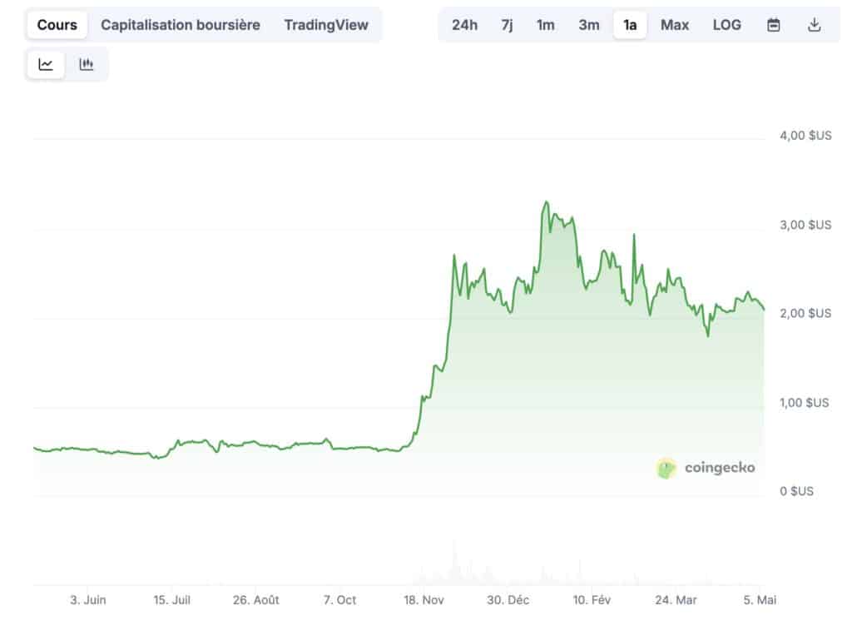Select the 3m time range

(589, 25)
